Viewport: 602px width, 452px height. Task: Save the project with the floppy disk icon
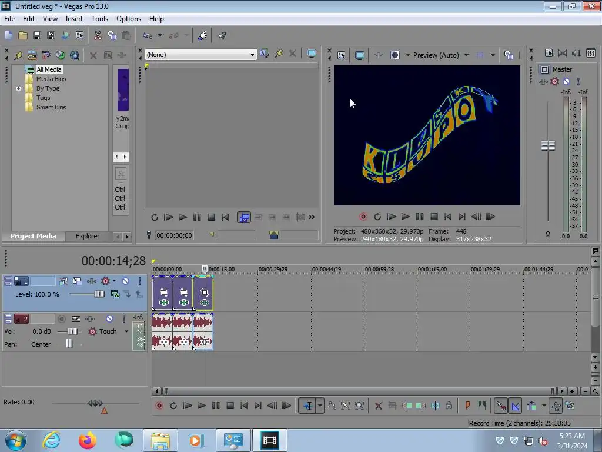[x=37, y=35]
